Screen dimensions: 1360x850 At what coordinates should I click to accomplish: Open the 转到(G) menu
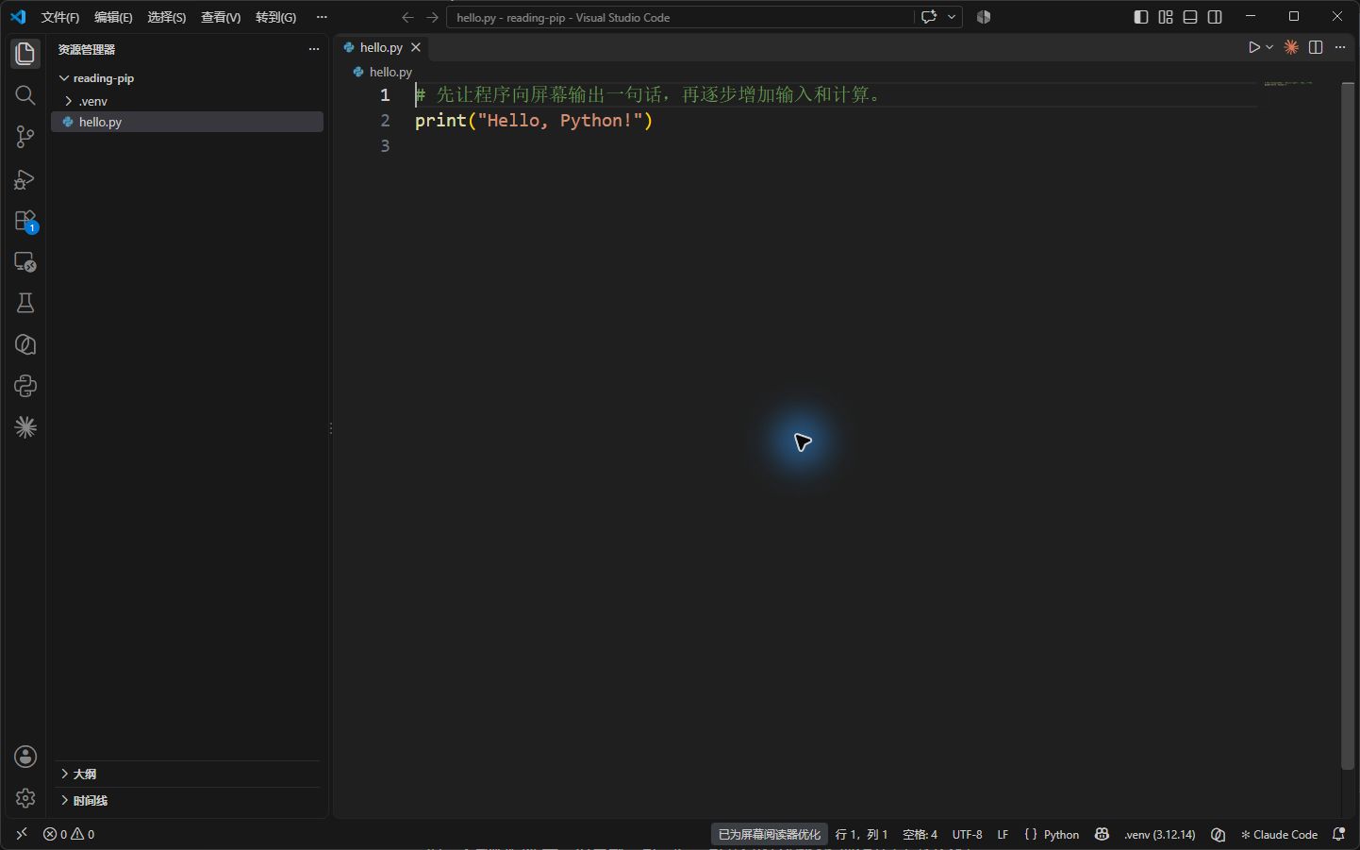pos(275,17)
